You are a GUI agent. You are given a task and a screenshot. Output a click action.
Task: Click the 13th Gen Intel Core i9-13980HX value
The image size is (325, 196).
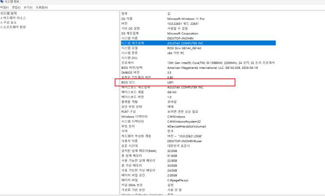pos(221,63)
